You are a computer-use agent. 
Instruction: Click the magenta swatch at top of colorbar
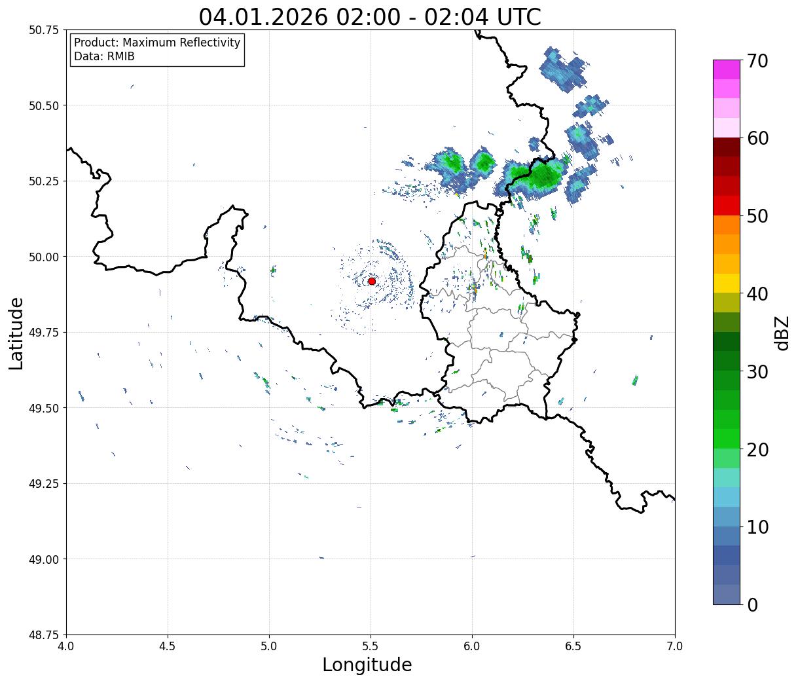727,69
